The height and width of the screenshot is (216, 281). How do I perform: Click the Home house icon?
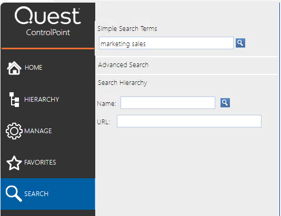pyautogui.click(x=14, y=68)
